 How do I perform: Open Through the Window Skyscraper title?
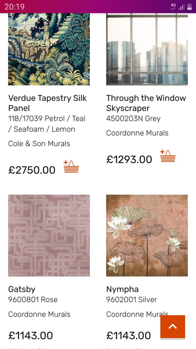click(146, 103)
